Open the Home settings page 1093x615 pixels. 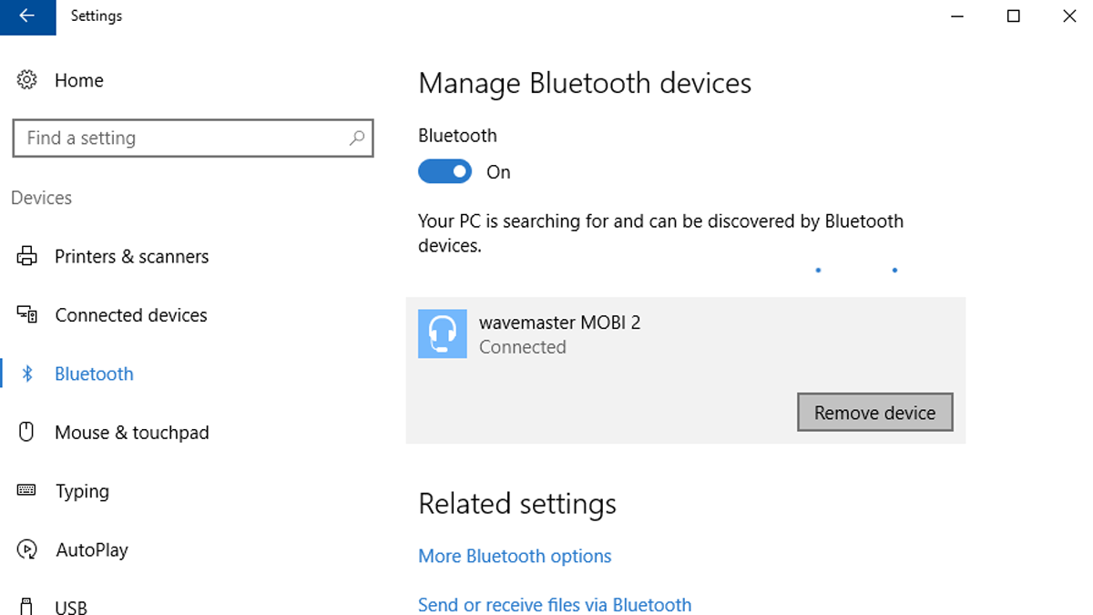(78, 80)
